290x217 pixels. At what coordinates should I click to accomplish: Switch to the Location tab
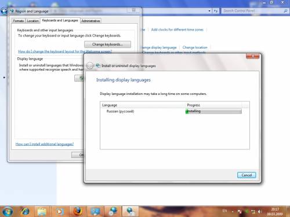tap(32, 21)
